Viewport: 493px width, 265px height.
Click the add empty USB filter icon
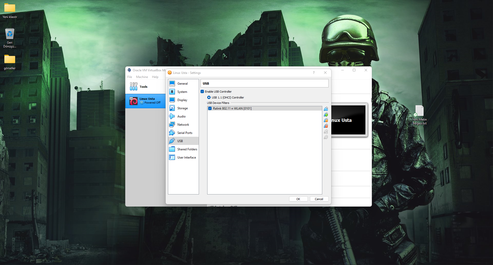pos(326,109)
